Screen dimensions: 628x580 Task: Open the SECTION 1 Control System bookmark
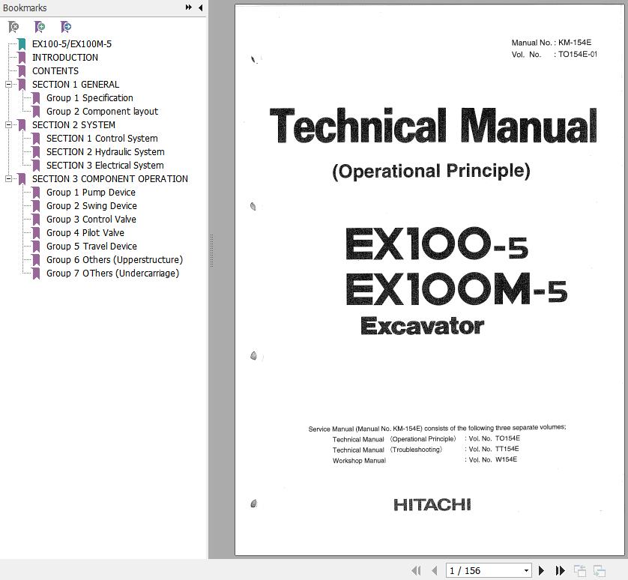tap(102, 139)
